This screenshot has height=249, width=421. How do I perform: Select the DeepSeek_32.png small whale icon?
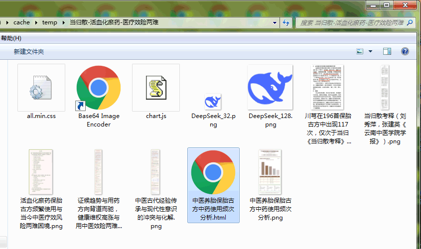(213, 102)
